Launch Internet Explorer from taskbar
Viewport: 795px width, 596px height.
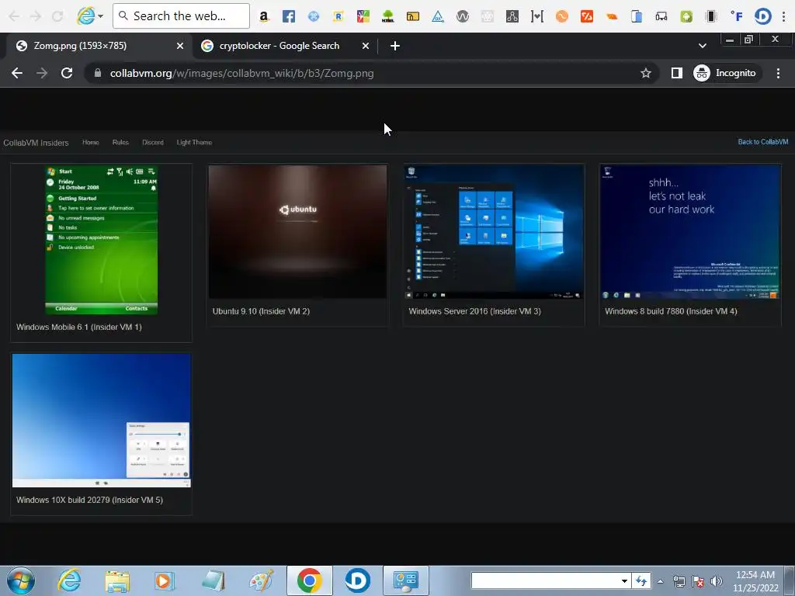69,580
